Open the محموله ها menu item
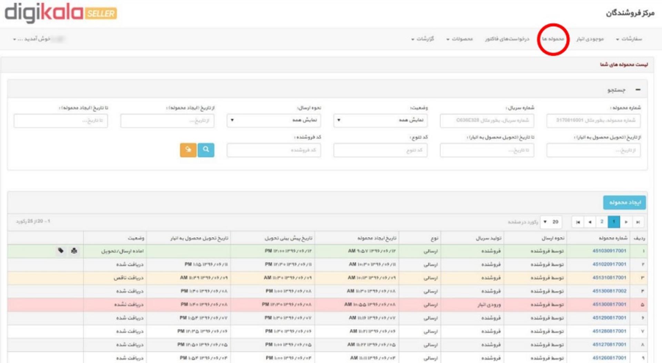 [553, 39]
